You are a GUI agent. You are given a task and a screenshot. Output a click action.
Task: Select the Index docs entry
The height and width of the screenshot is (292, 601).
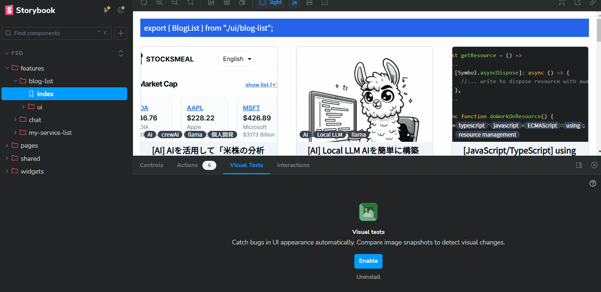coord(64,94)
